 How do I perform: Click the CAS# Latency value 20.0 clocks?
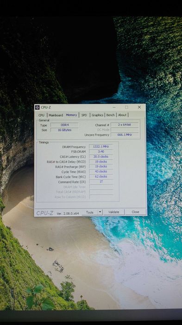pyautogui.click(x=101, y=157)
